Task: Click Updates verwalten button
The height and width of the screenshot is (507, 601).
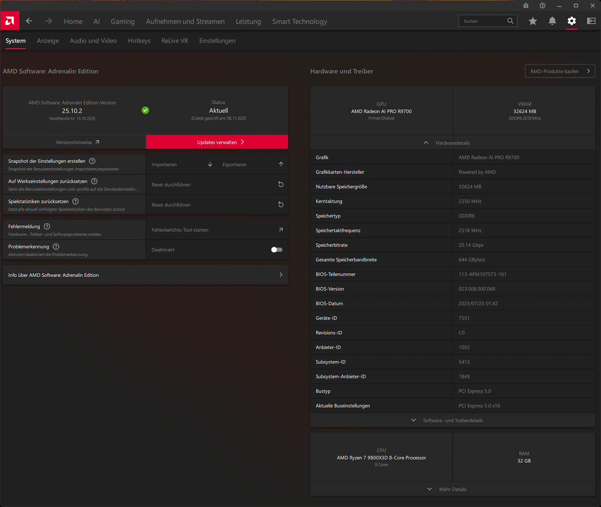Action: coord(217,142)
